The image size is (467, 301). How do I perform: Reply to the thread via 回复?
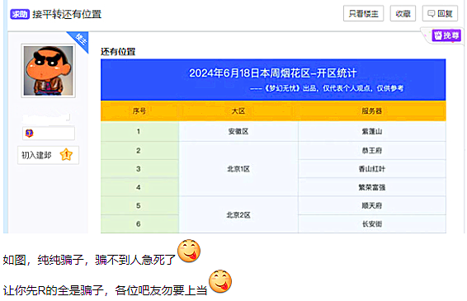pos(441,13)
